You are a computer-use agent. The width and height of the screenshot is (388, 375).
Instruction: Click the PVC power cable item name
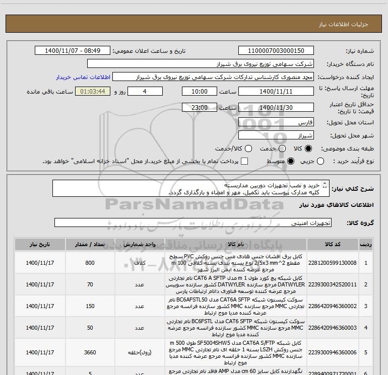(x=236, y=263)
